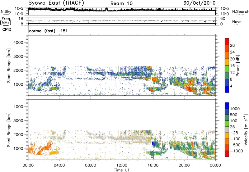Click the '20:00' time axis label
Image resolution: width=249 pixels, height=172 pixels.
(184, 165)
